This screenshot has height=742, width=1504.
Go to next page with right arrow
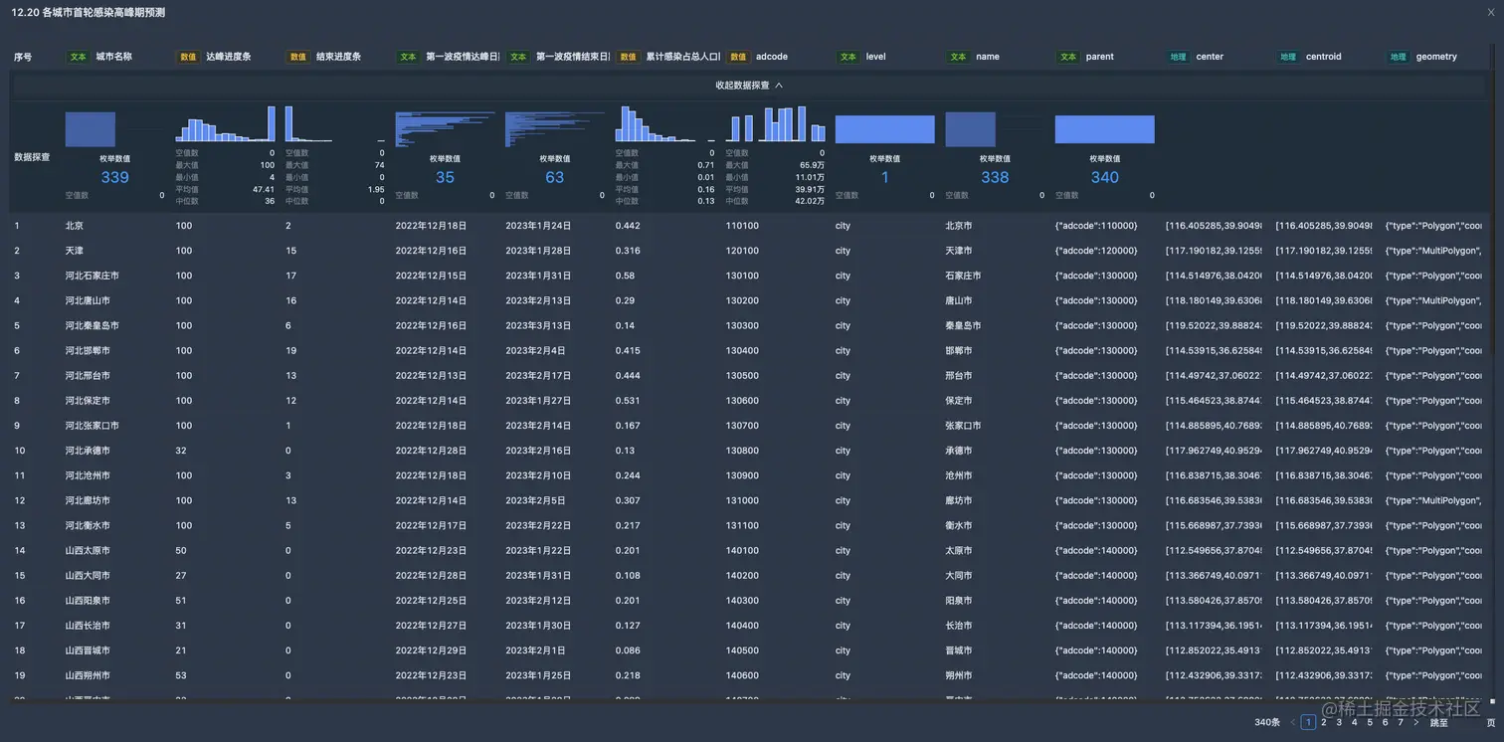point(1416,722)
